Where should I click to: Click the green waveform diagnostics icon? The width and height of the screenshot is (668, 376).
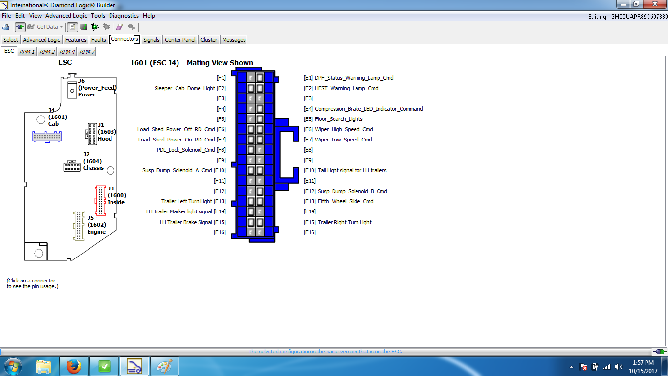[84, 27]
